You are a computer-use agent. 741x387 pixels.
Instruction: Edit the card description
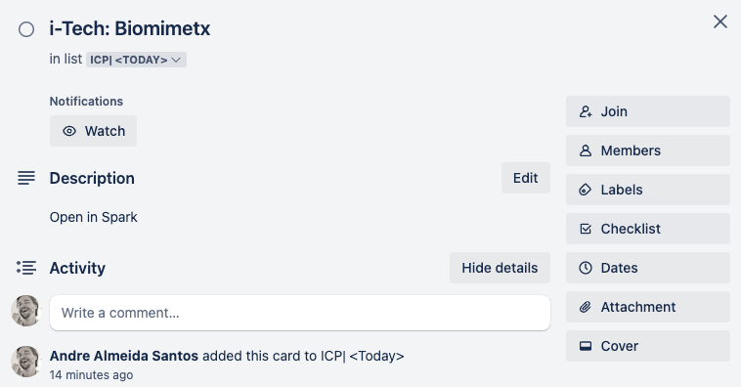526,178
